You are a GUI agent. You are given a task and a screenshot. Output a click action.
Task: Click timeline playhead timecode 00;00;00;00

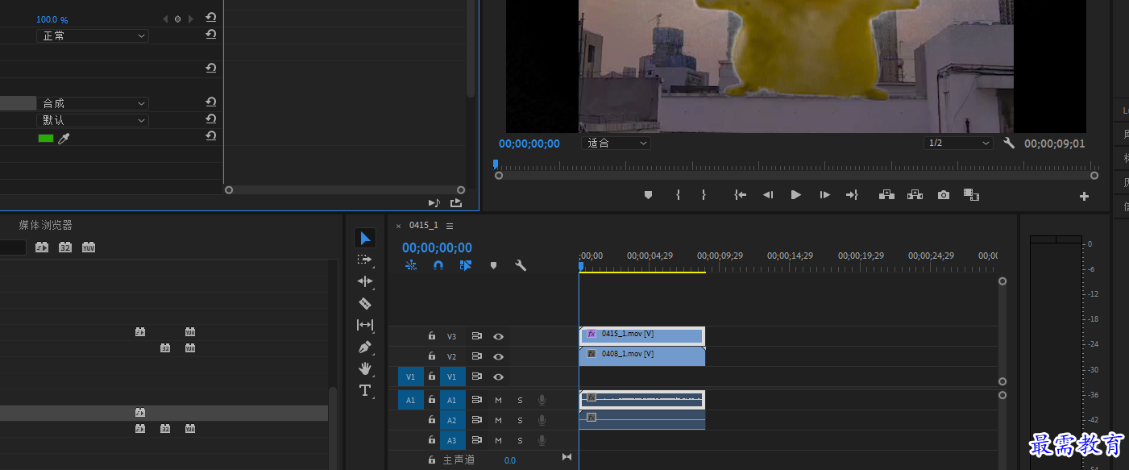437,248
